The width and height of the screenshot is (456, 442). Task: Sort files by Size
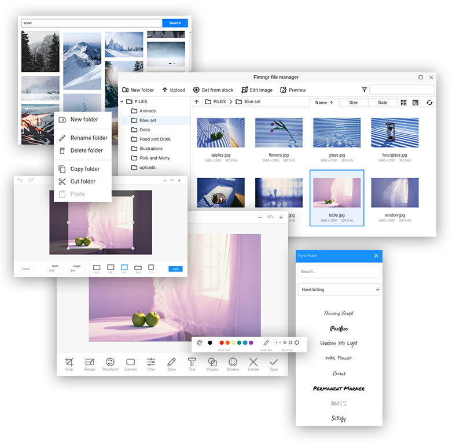pyautogui.click(x=354, y=102)
